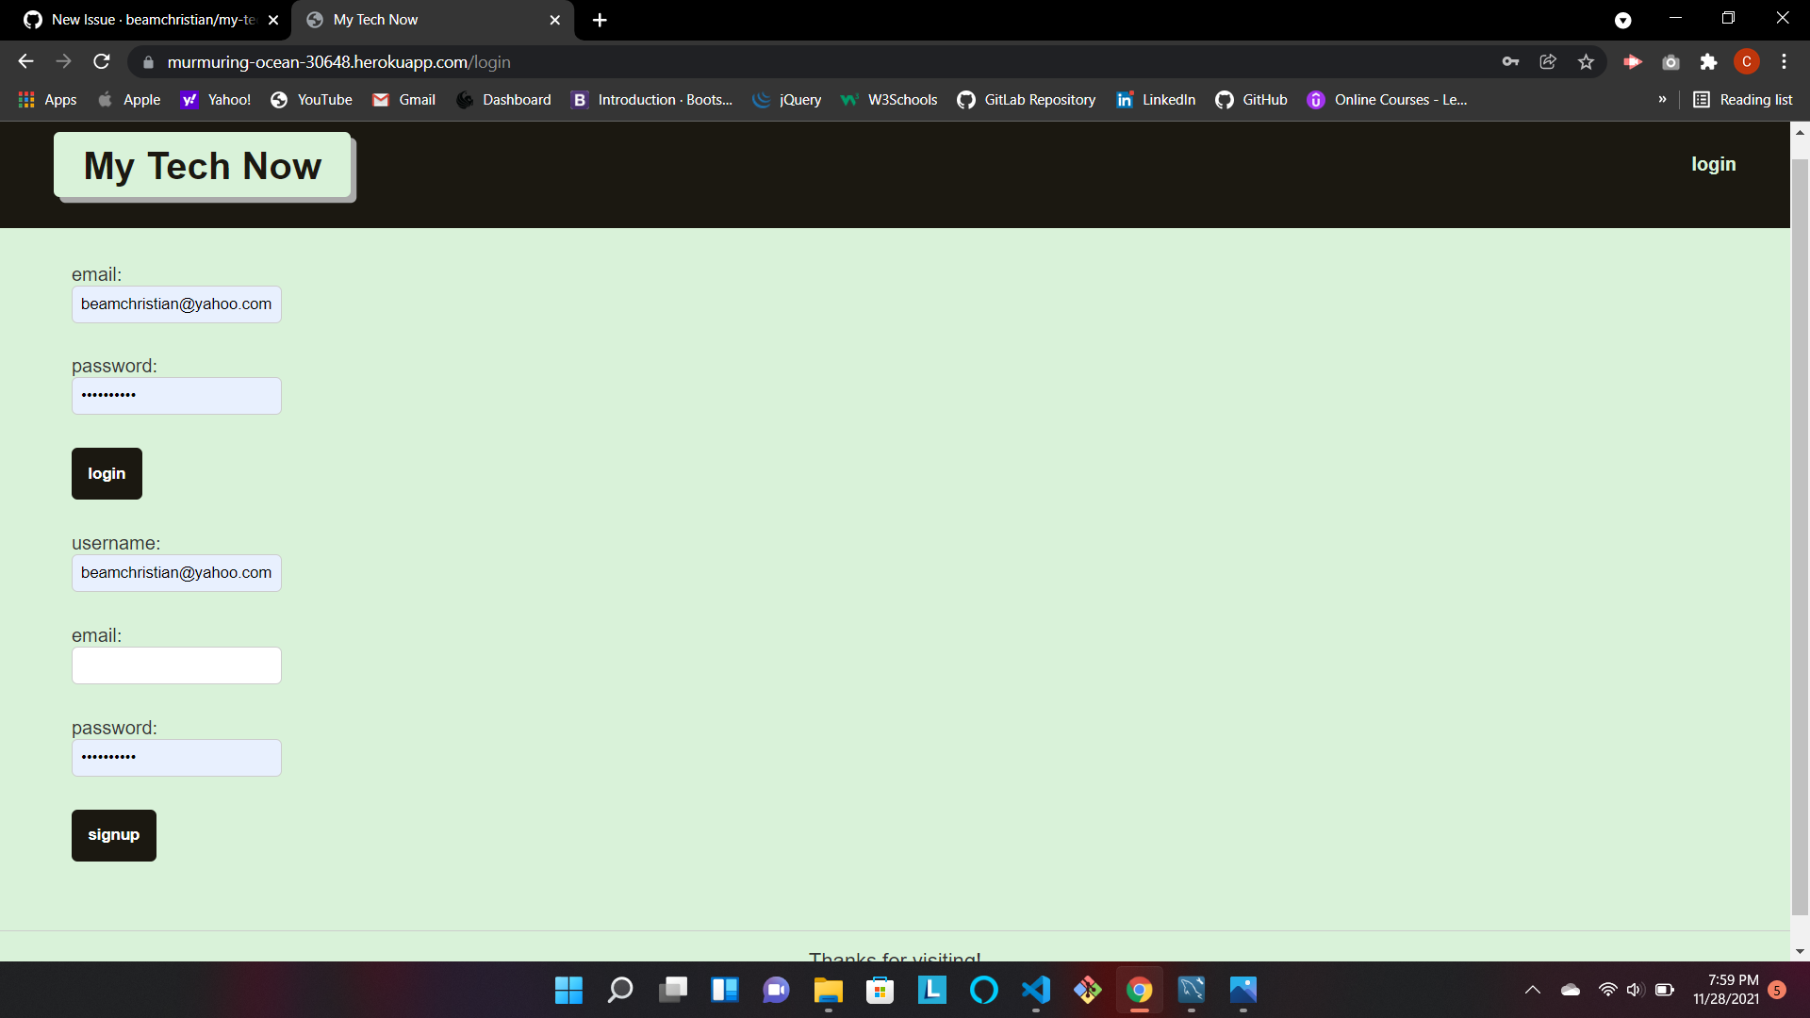This screenshot has height=1018, width=1810.
Task: Bookmark this page with star icon
Action: click(x=1586, y=62)
